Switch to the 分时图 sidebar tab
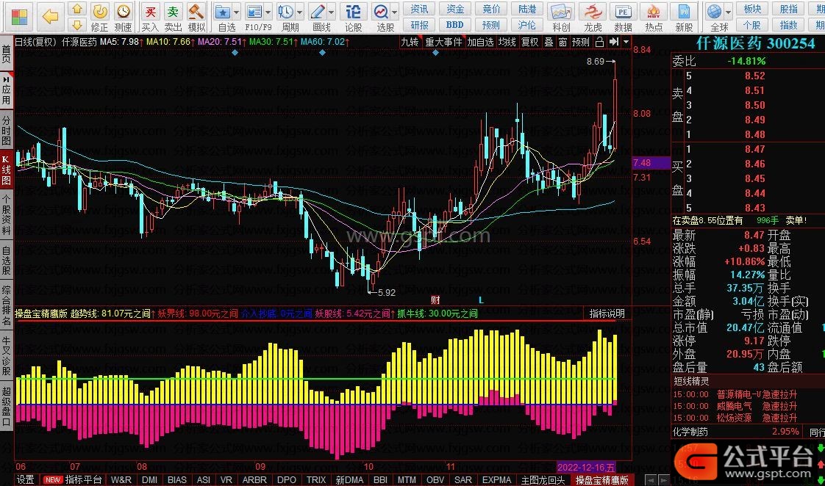The width and height of the screenshot is (825, 486). (x=7, y=130)
